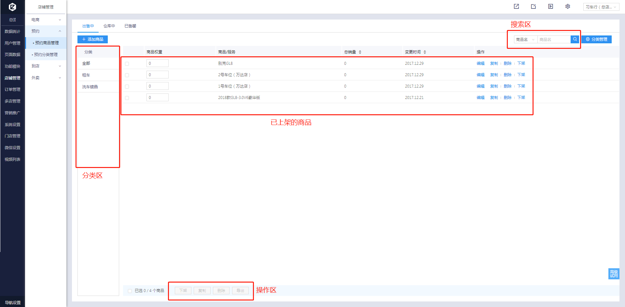Image resolution: width=625 pixels, height=307 pixels.
Task: Open the 习车行 store selector dropdown
Action: coord(601,7)
